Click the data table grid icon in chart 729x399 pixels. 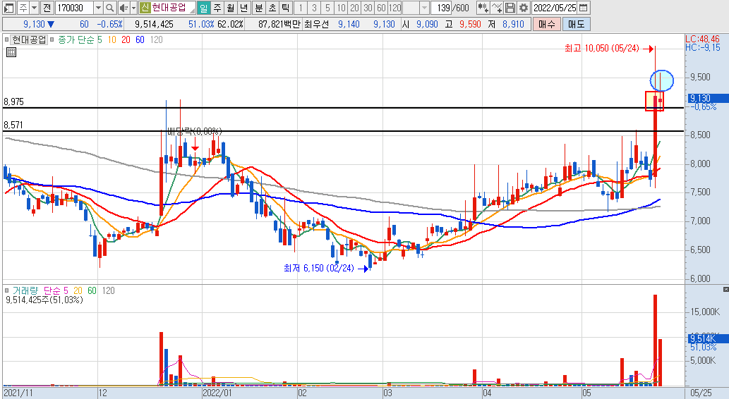point(11,52)
